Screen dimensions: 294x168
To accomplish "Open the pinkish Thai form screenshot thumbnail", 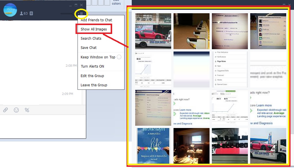I will pyautogui.click(x=230, y=31).
